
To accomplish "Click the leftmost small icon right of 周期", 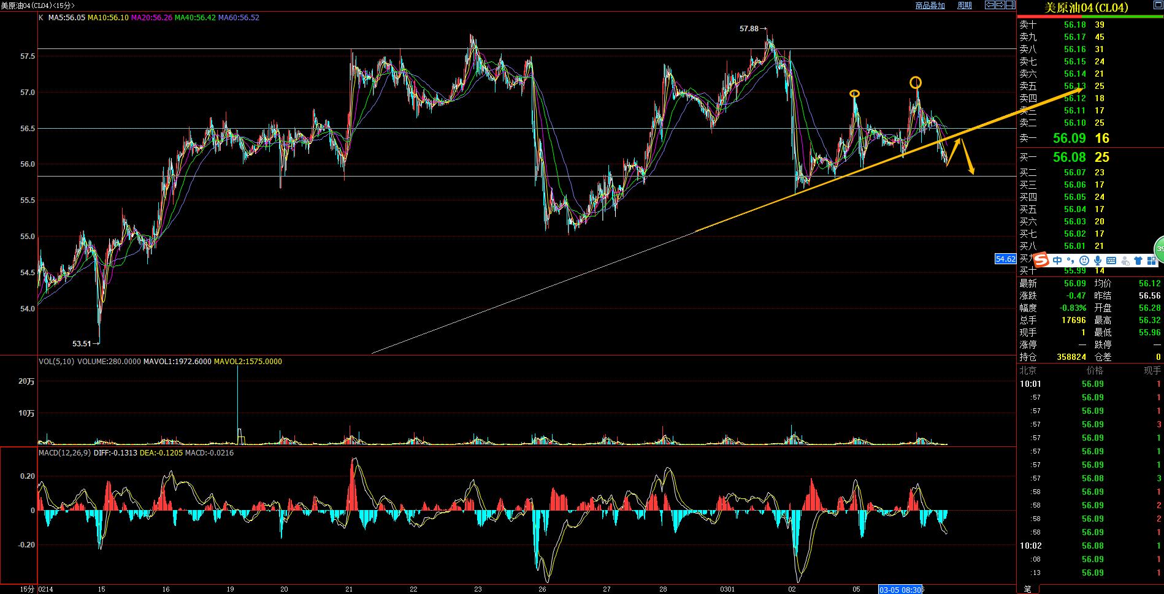I will click(990, 5).
